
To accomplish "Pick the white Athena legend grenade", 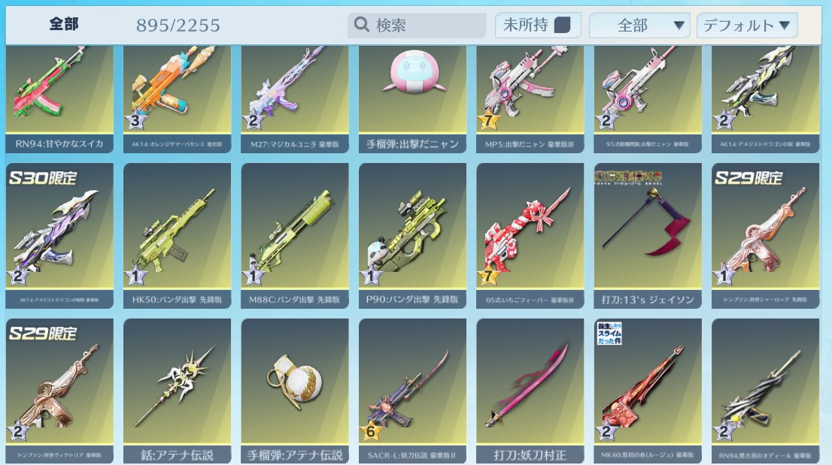I will click(x=294, y=391).
